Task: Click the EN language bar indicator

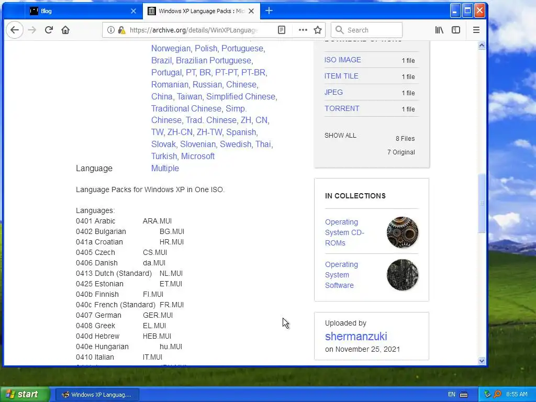Action: (x=452, y=395)
